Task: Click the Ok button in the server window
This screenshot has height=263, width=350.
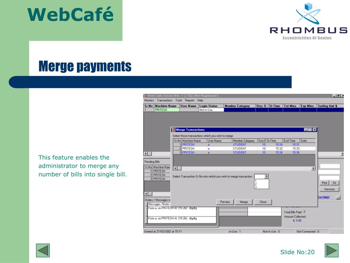Action: [x=334, y=183]
